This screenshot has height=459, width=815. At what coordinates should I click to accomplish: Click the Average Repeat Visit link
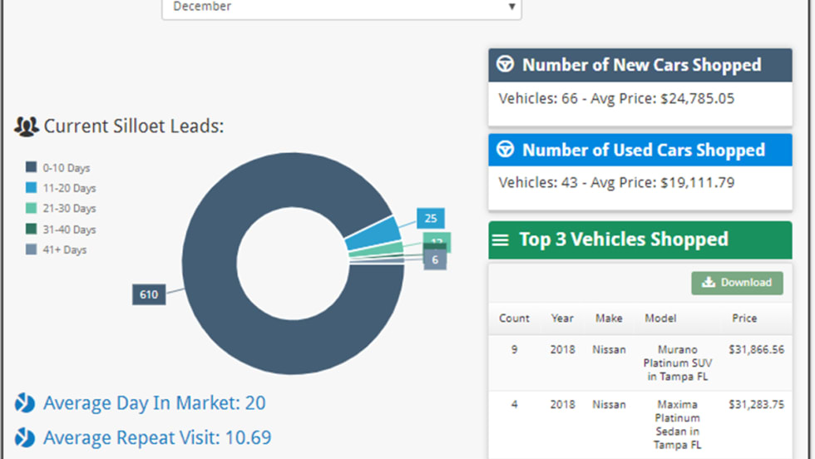point(156,437)
